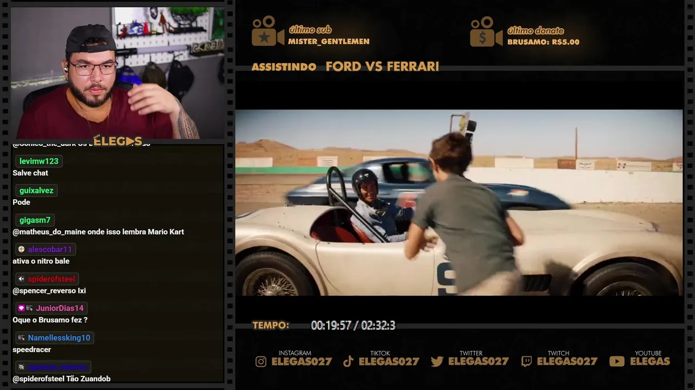Click username gigasm7 in chat
This screenshot has width=695, height=390.
click(x=35, y=220)
